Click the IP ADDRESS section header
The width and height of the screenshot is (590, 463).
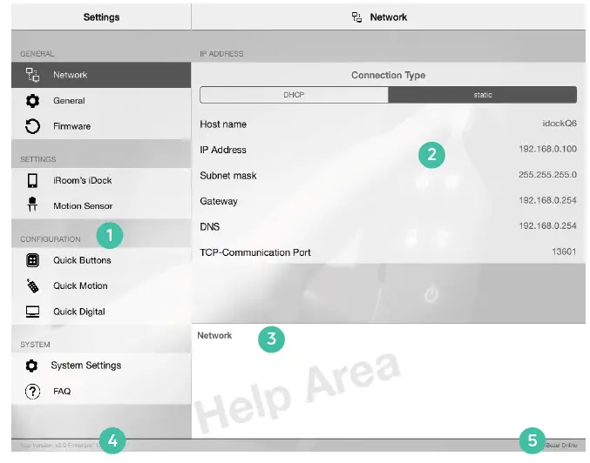click(x=221, y=54)
